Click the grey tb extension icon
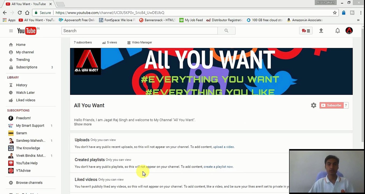365x194 pixels. click(x=352, y=13)
